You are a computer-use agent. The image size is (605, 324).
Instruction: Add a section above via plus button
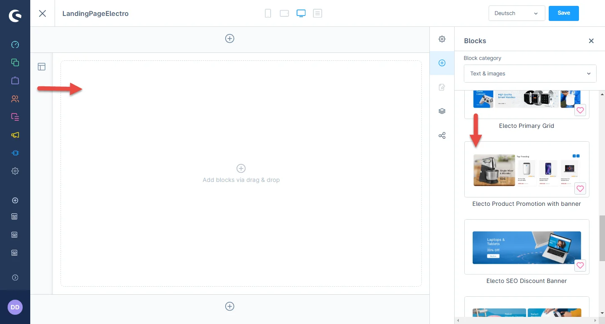230,39
